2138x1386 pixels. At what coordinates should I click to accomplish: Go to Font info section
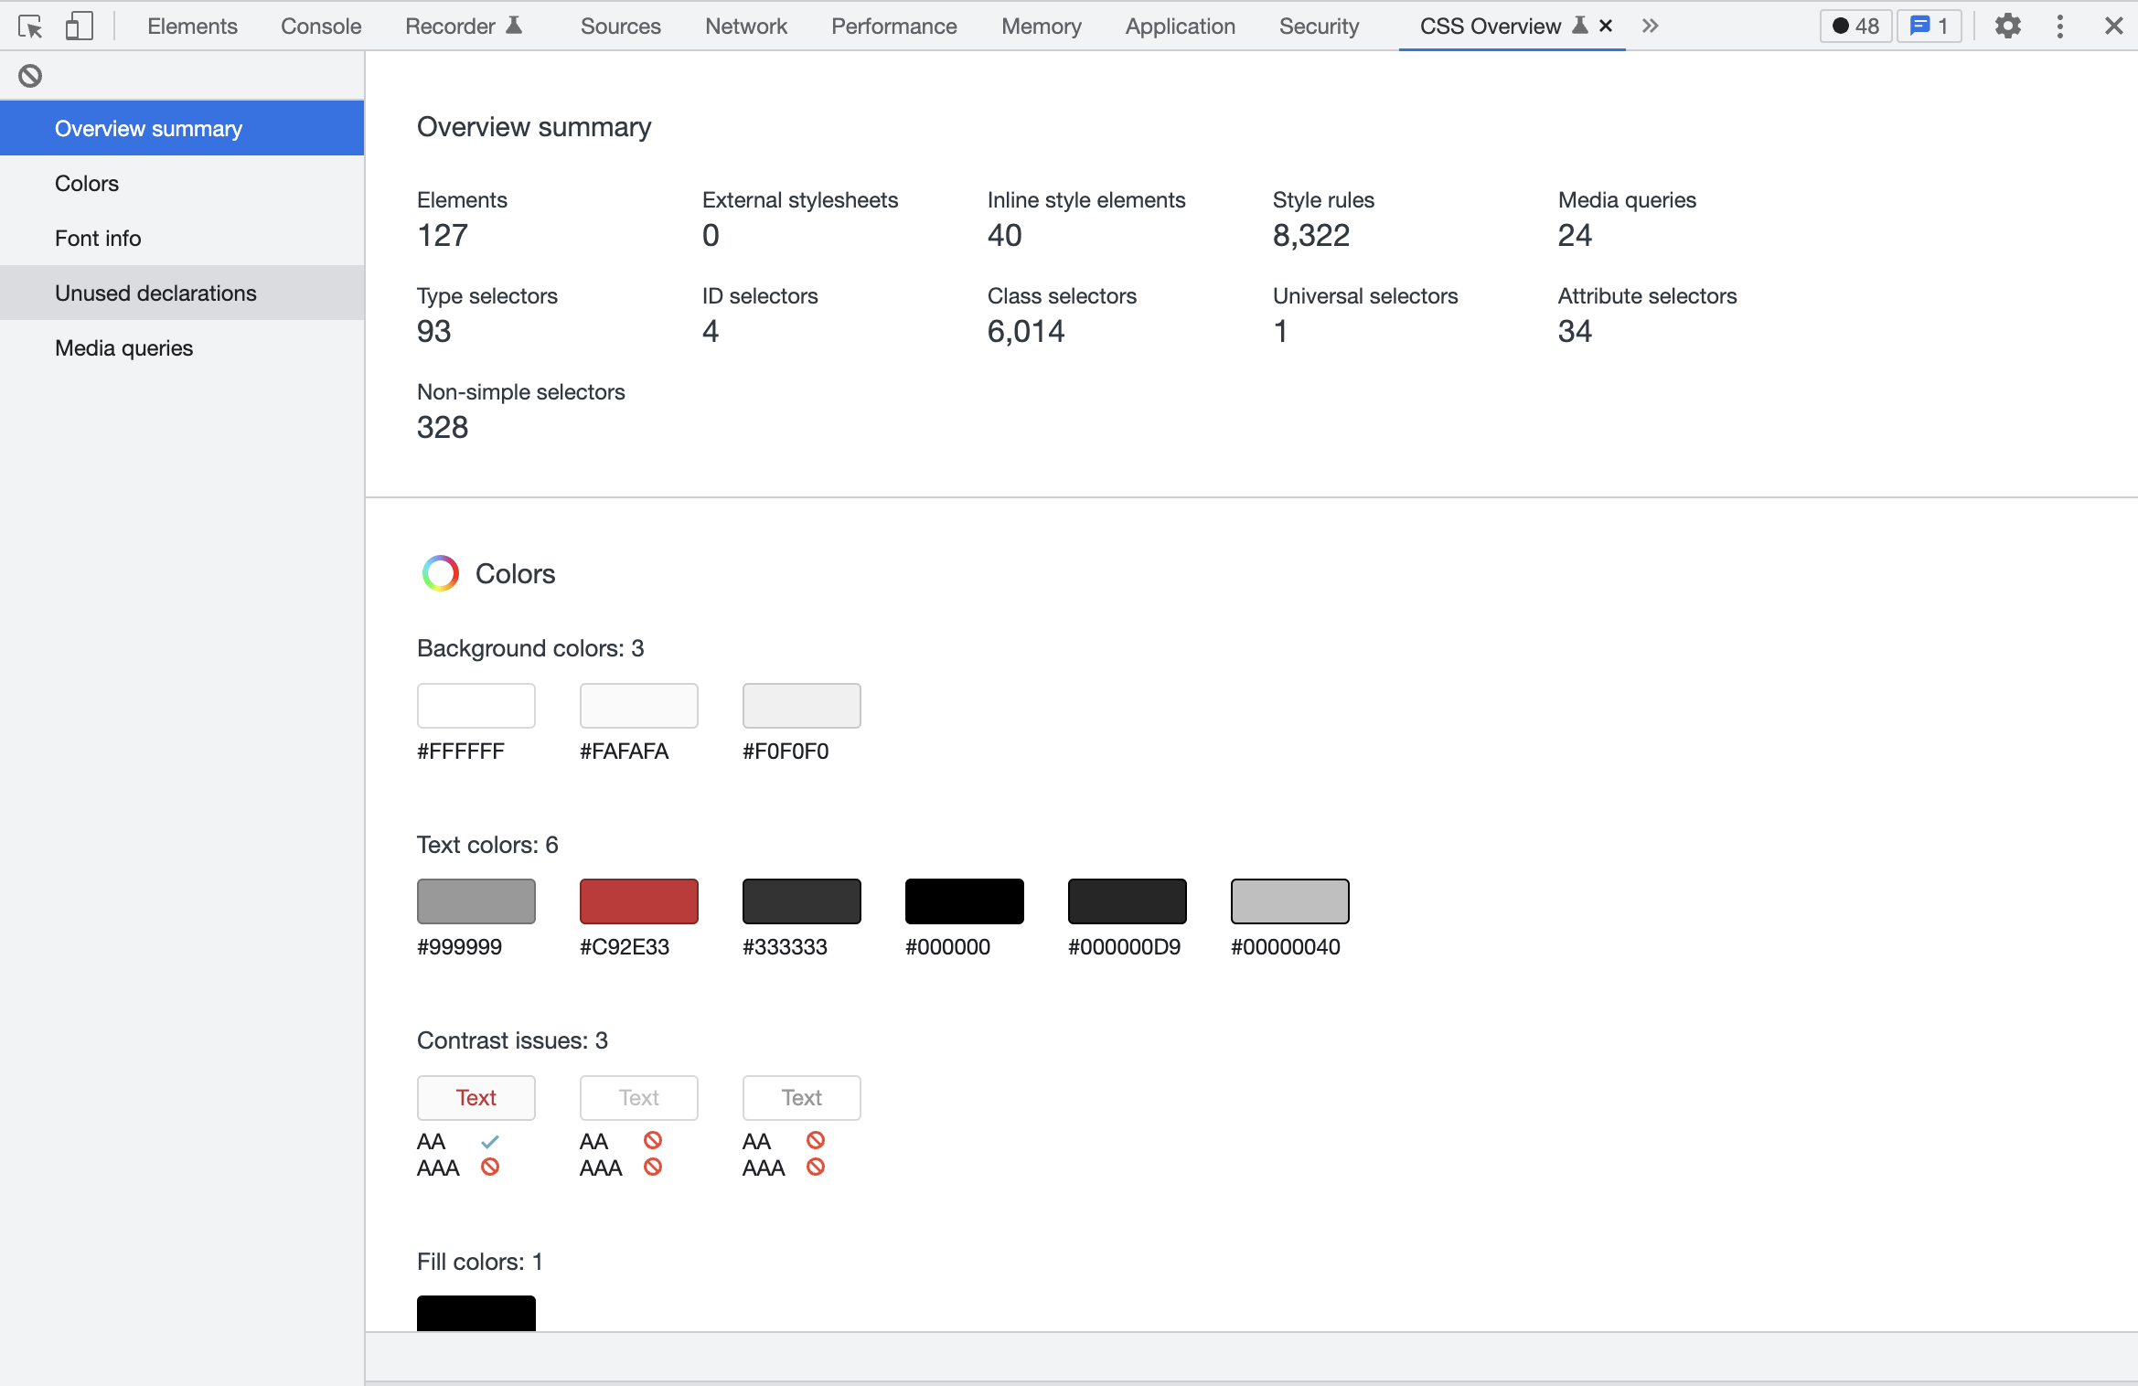pyautogui.click(x=98, y=239)
